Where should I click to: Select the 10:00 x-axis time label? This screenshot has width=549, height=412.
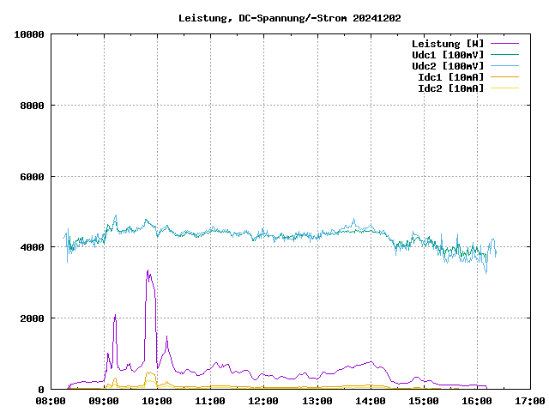pyautogui.click(x=157, y=401)
